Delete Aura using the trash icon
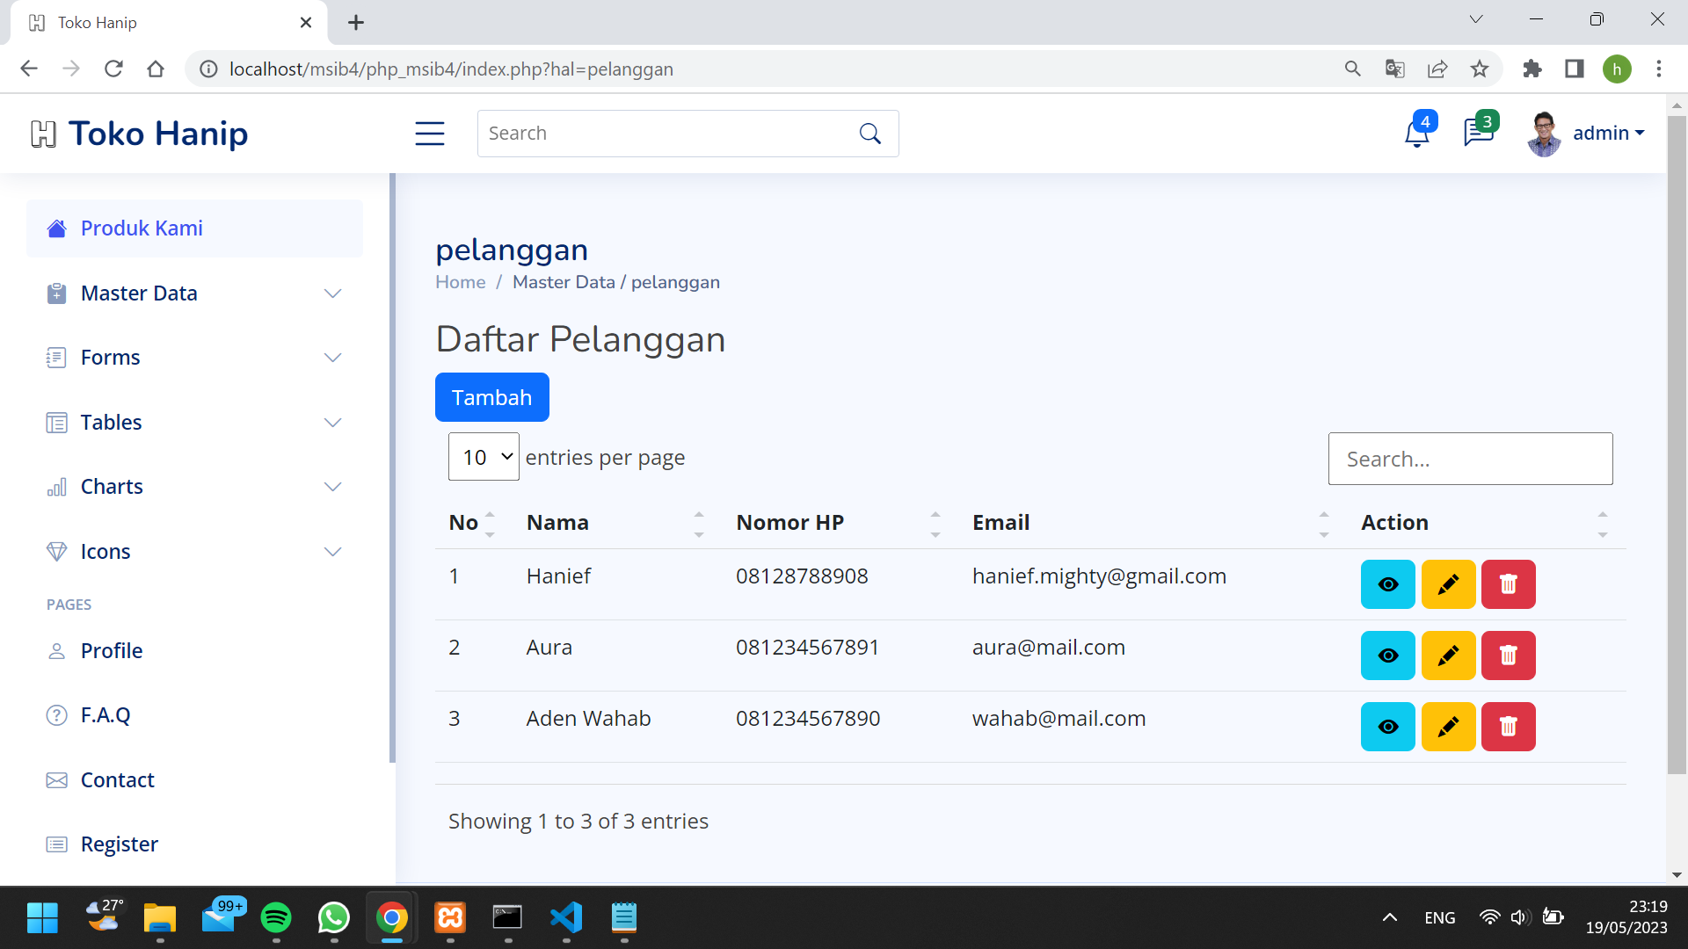The image size is (1688, 949). tap(1508, 656)
